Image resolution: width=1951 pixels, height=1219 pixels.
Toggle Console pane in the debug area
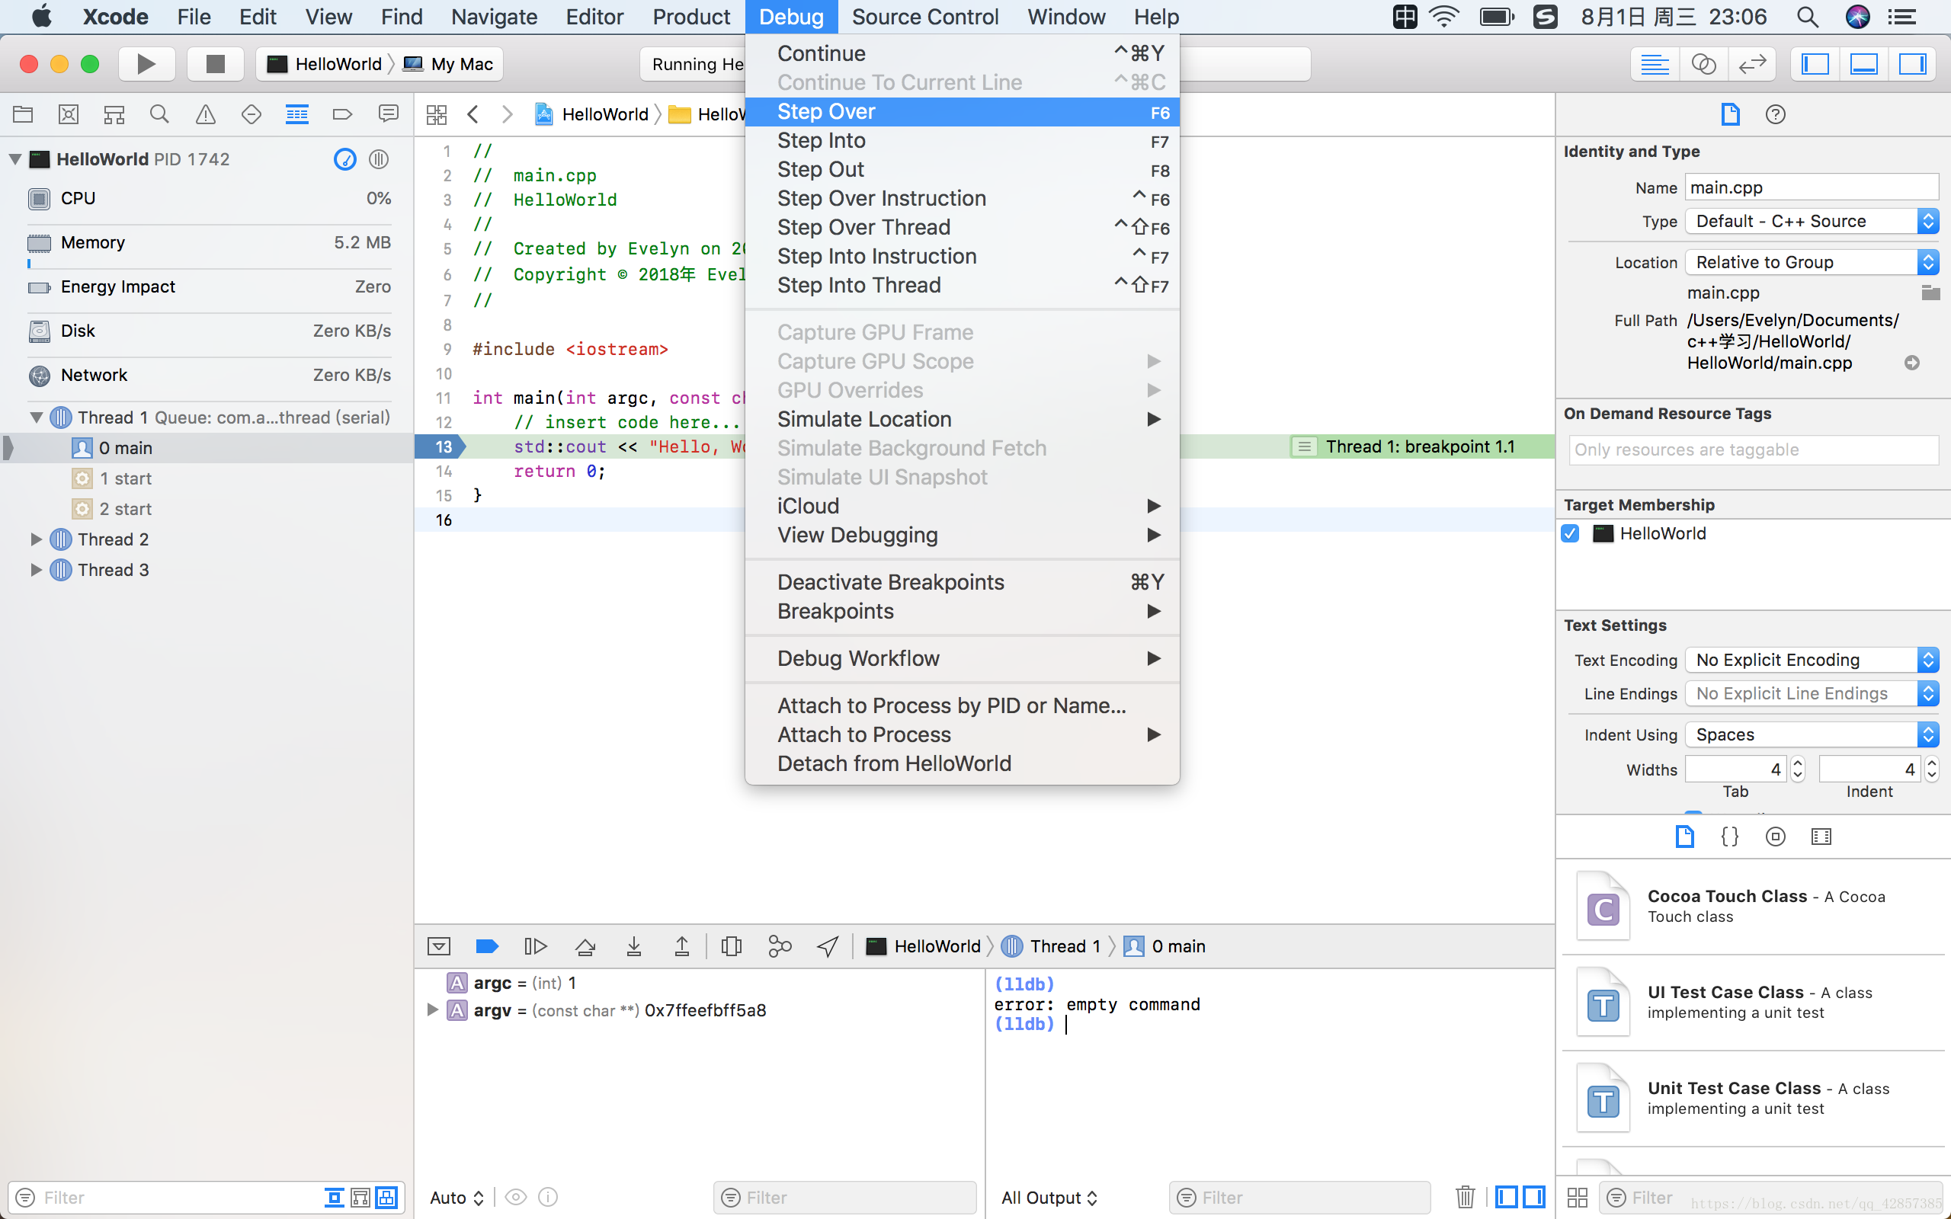coord(1534,1197)
